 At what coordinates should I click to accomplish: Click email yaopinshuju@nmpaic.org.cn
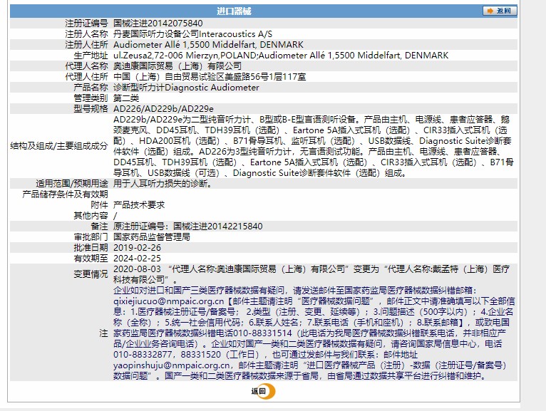[172, 365]
